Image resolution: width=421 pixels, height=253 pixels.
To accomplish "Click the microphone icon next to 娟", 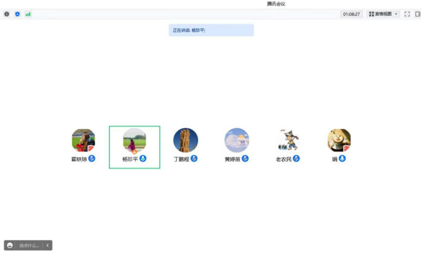I will [342, 158].
